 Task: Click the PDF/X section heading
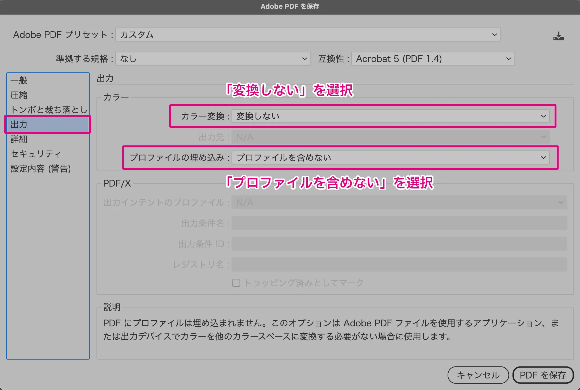[117, 183]
